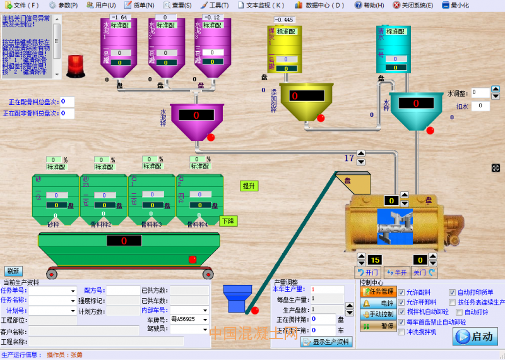The width and height of the screenshot is (505, 360).
Task: Click the tan hopper above the mixer
Action: 353,183
